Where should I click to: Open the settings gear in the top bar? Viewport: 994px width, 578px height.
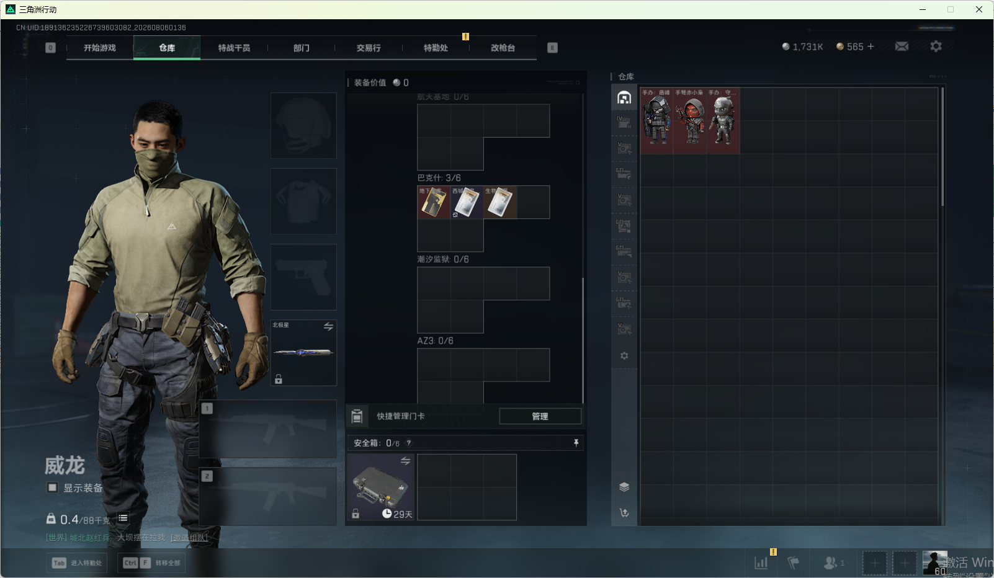tap(936, 47)
